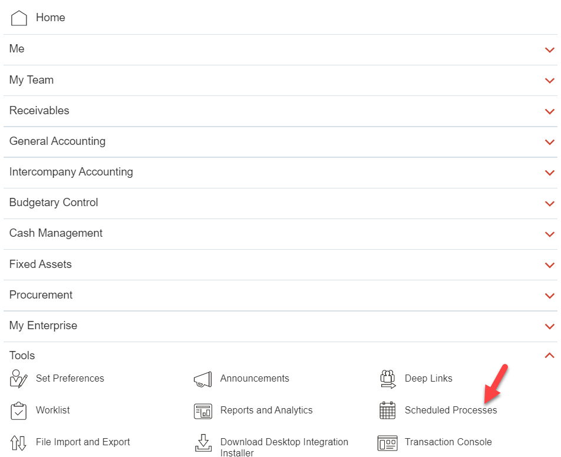Click the Deep Links icon
The image size is (561, 457).
387,379
